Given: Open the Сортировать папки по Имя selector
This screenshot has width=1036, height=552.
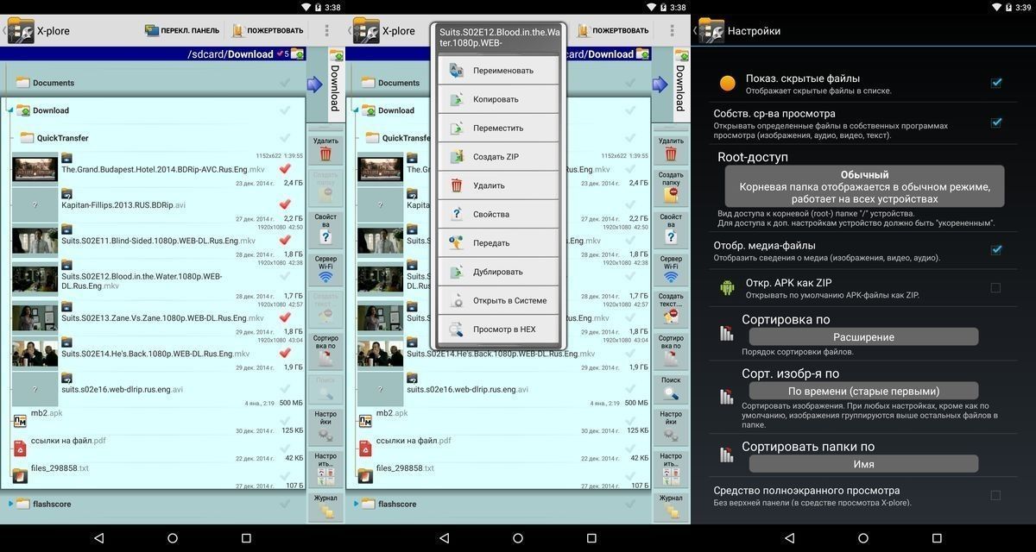Looking at the screenshot, I should tap(863, 464).
